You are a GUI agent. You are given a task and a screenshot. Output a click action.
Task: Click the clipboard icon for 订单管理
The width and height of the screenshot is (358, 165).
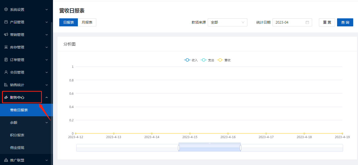[6, 60]
